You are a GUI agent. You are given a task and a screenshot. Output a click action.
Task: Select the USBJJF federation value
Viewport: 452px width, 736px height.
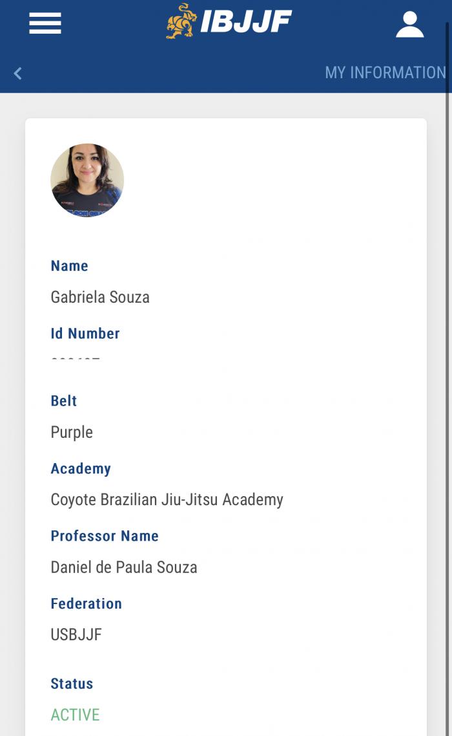point(76,635)
